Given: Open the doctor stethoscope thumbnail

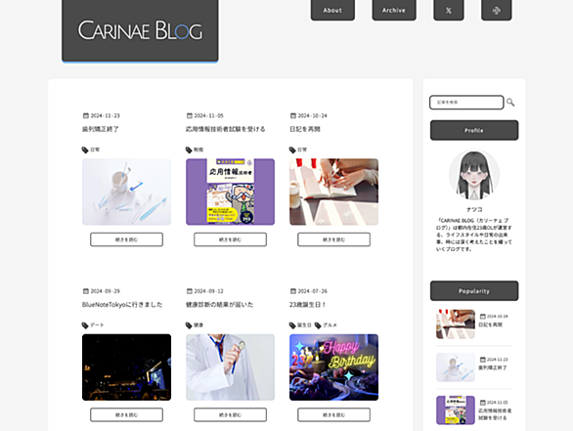Looking at the screenshot, I should click(x=230, y=367).
